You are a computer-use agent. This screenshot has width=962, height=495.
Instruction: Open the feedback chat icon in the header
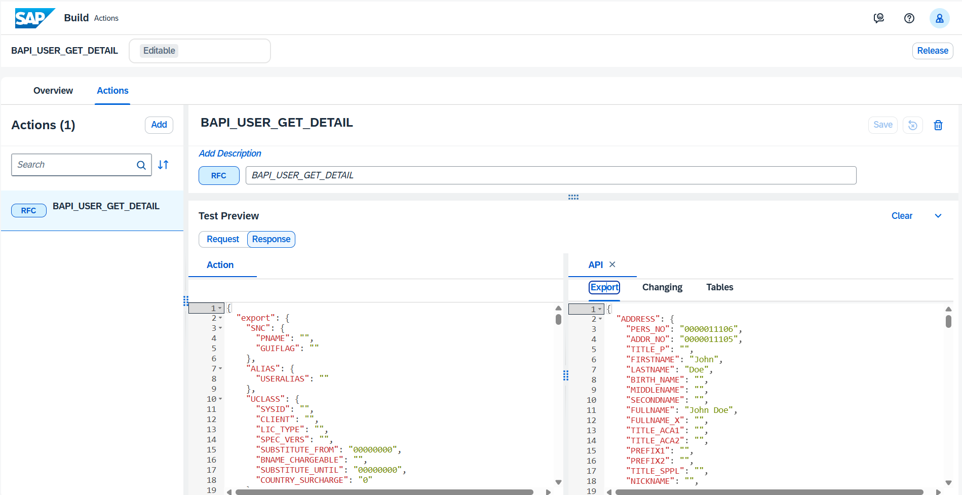[x=879, y=18]
